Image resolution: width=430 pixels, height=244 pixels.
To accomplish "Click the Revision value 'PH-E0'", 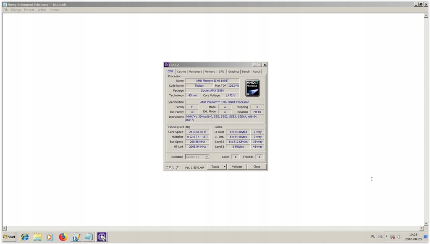I will tap(257, 112).
